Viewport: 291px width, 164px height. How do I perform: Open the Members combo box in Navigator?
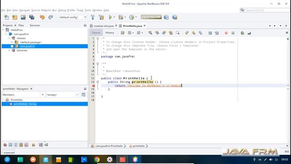tap(23, 95)
